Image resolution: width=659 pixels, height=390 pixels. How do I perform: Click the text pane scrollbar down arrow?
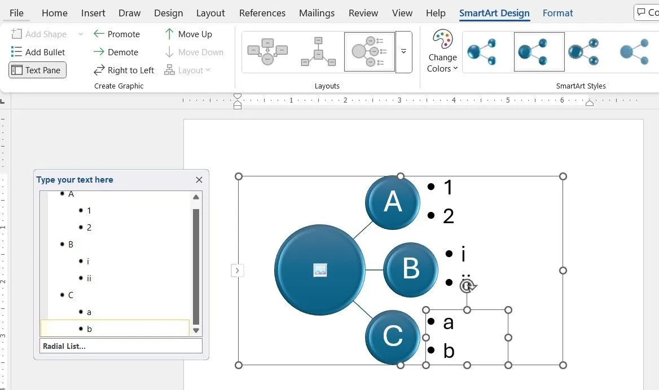point(196,331)
